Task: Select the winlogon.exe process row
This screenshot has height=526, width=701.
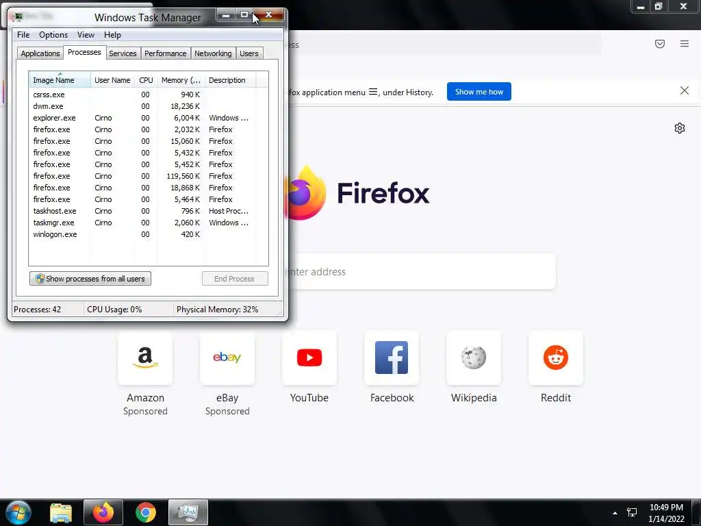Action: 142,234
